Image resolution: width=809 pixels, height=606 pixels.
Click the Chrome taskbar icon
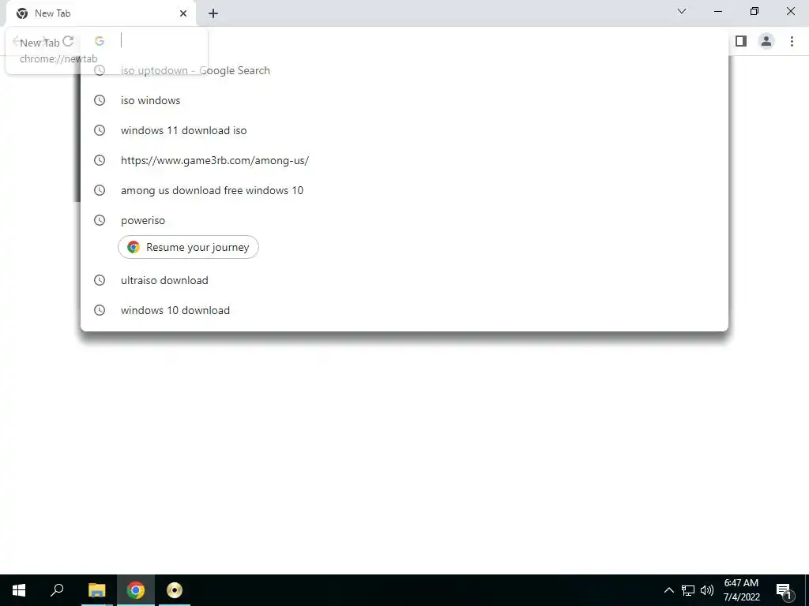136,590
